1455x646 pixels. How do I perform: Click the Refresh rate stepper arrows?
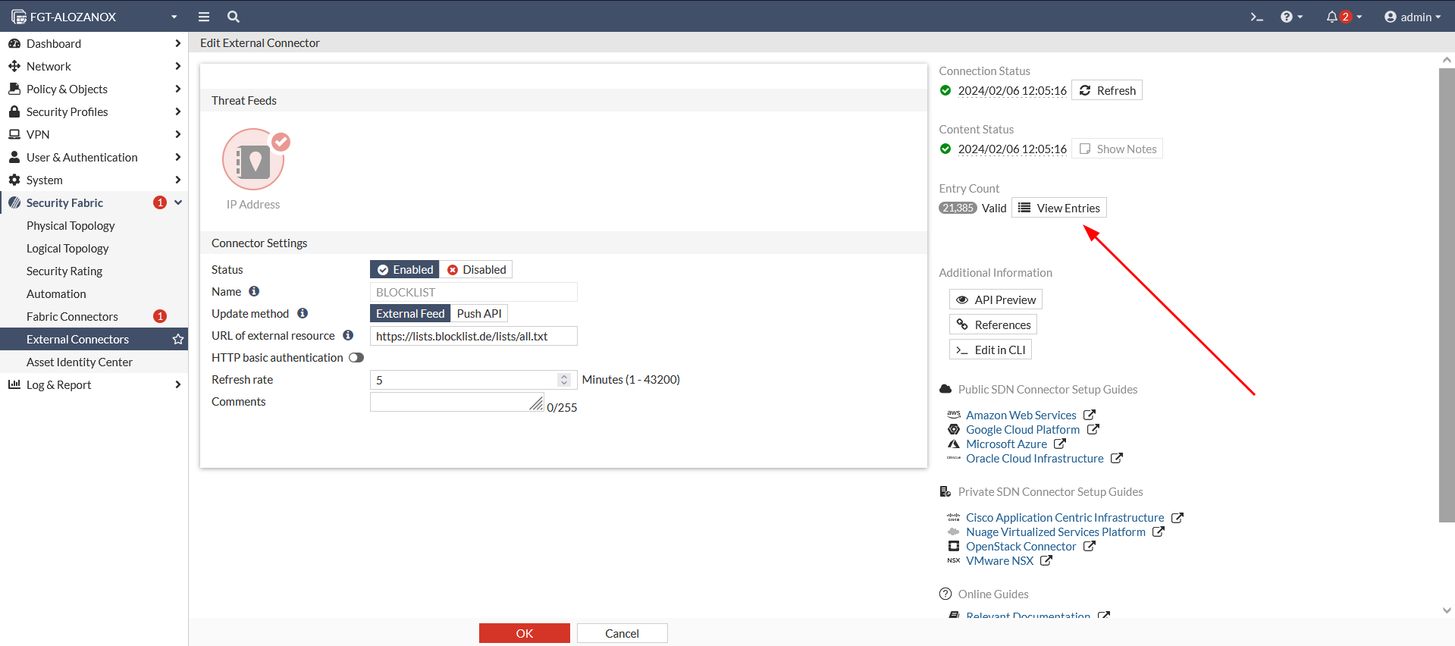(564, 380)
